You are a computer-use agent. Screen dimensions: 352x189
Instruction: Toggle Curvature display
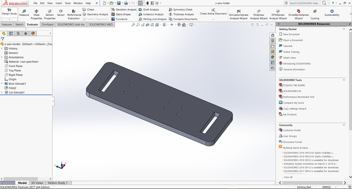click(x=119, y=19)
